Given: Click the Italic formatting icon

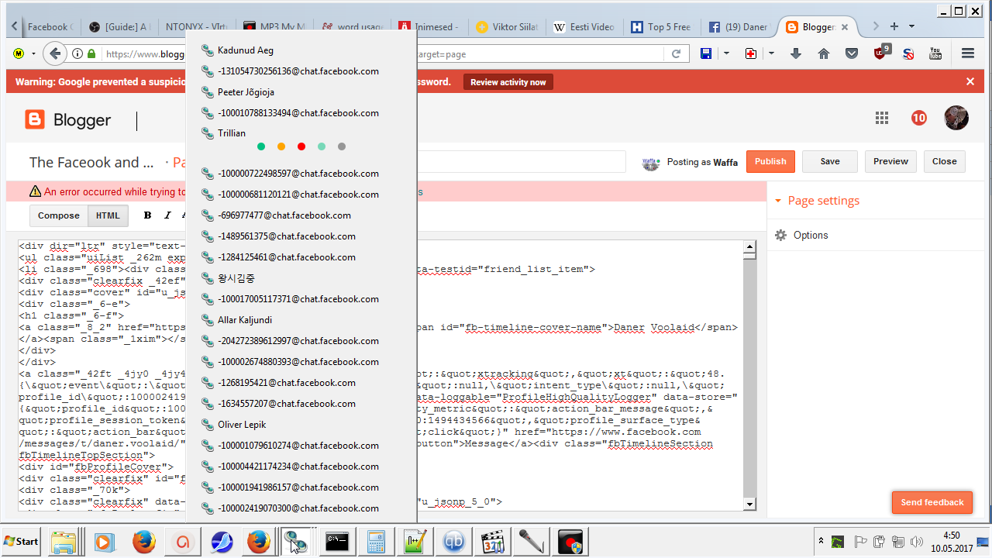Looking at the screenshot, I should (166, 215).
